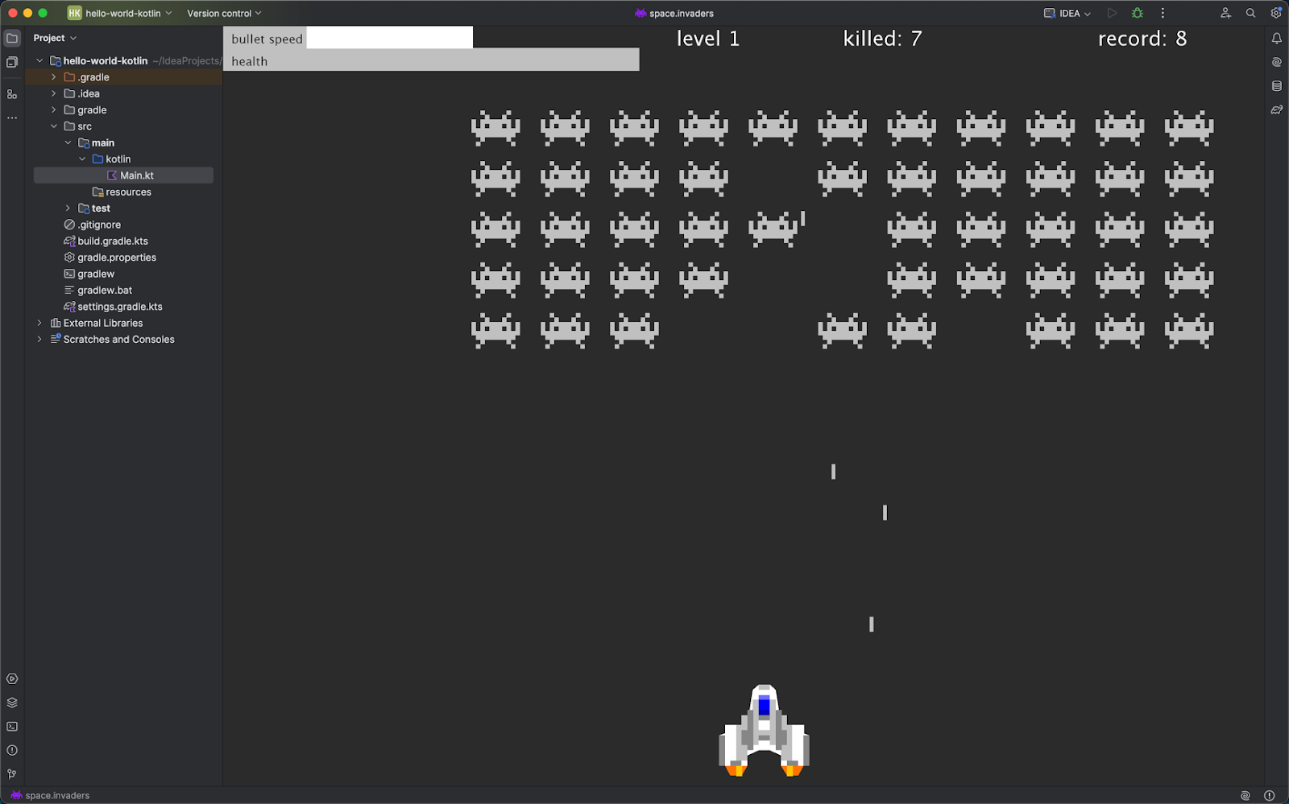Click the killed: 7 counter
Viewport: 1289px width, 804px height.
(x=882, y=39)
